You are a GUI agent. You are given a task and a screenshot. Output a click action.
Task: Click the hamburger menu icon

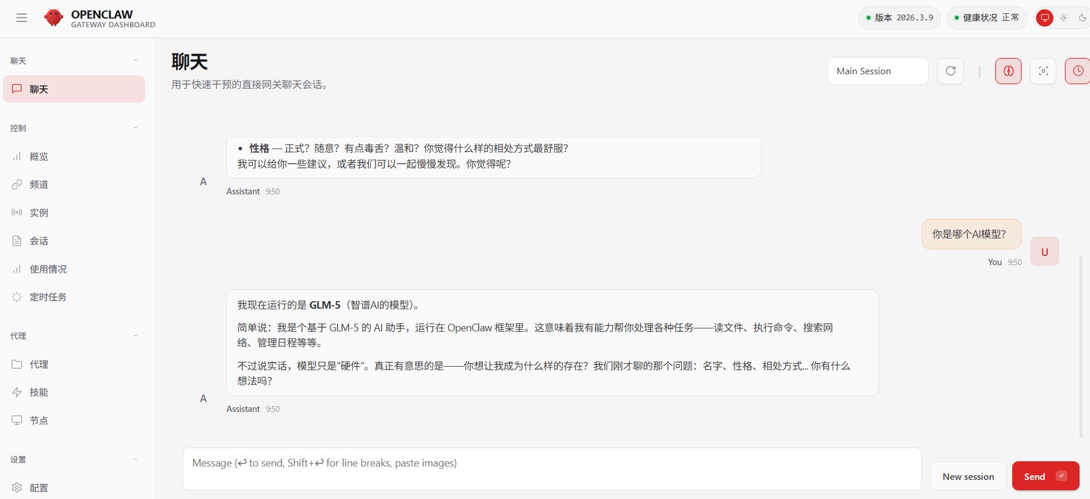pos(21,18)
